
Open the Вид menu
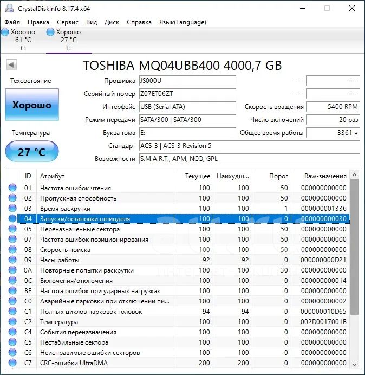92,22
